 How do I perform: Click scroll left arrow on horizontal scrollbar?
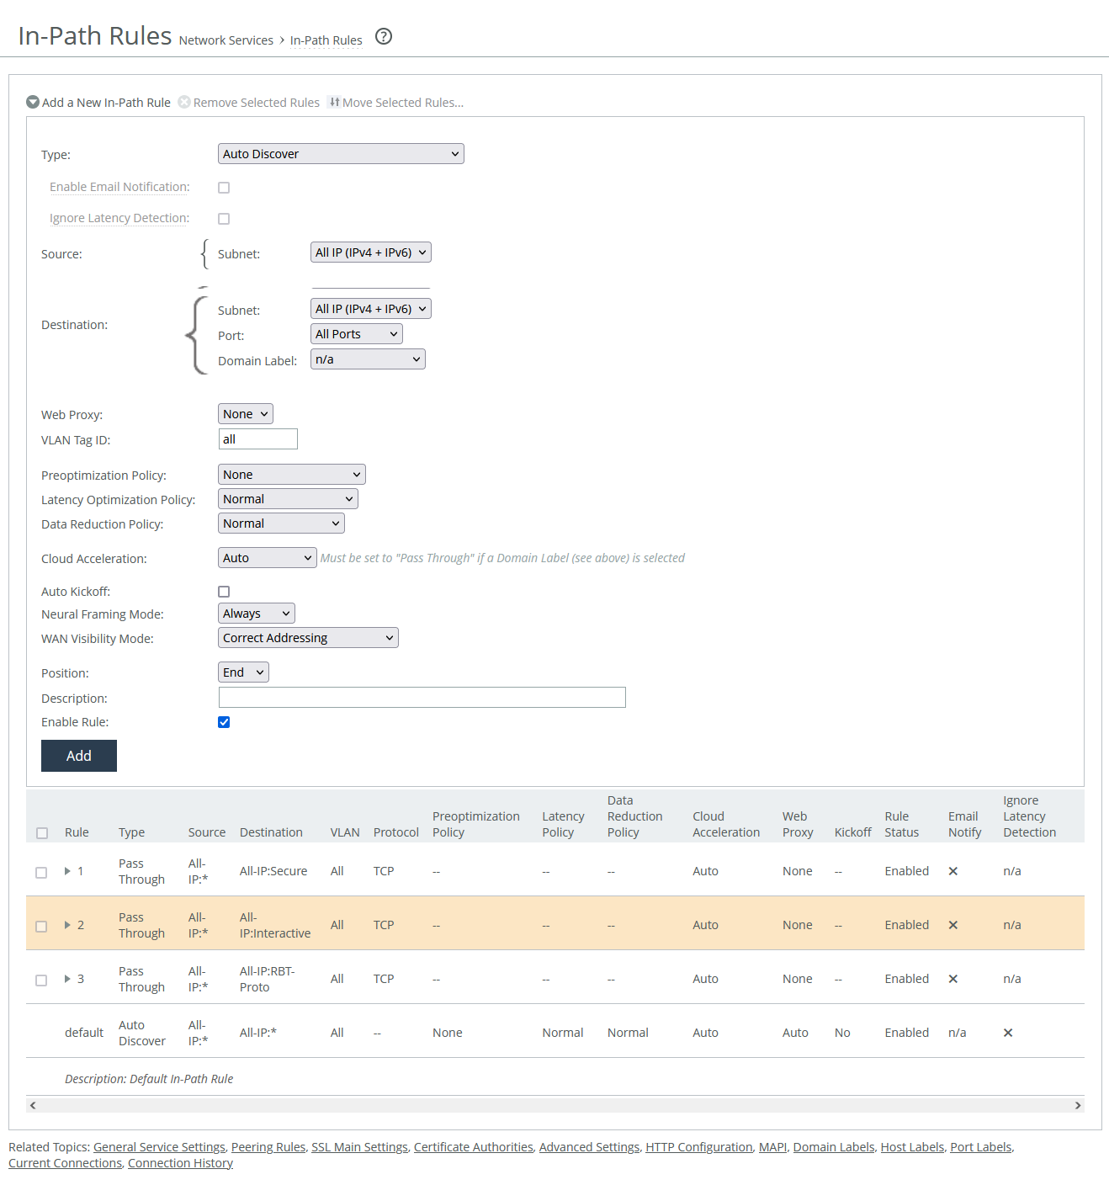click(33, 1105)
